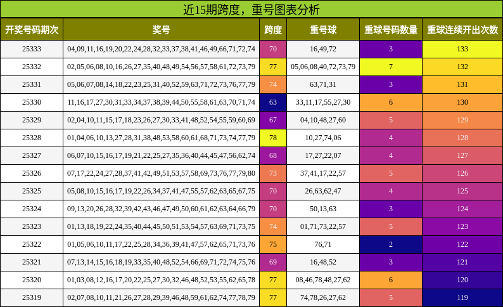The width and height of the screenshot is (503, 307).
Task: Click the span value 69 for 25321
Action: 273,263
